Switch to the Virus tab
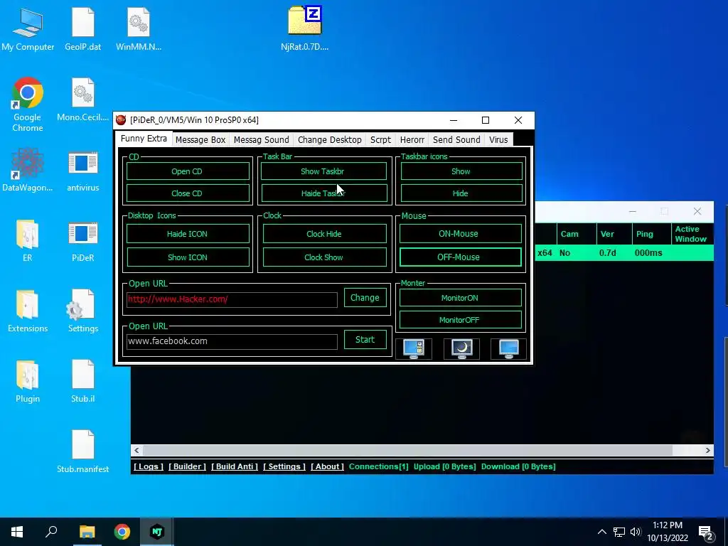This screenshot has width=728, height=546. [498, 140]
